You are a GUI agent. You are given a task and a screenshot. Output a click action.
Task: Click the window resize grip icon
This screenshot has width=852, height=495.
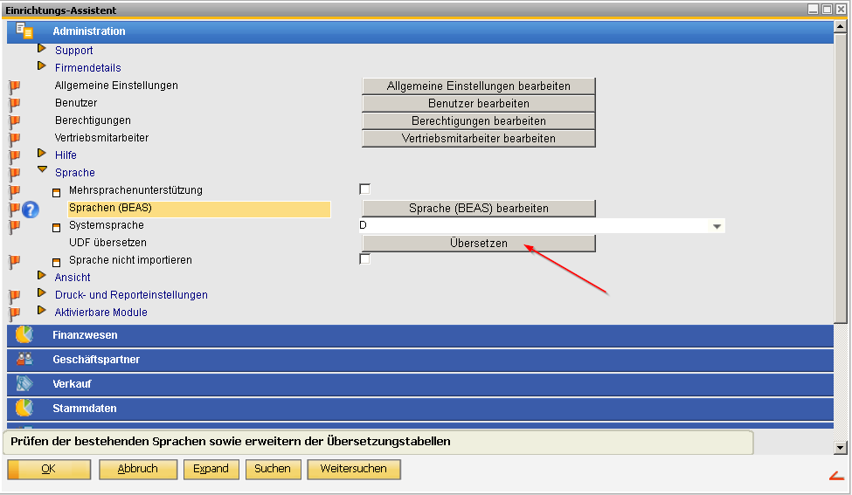[837, 476]
